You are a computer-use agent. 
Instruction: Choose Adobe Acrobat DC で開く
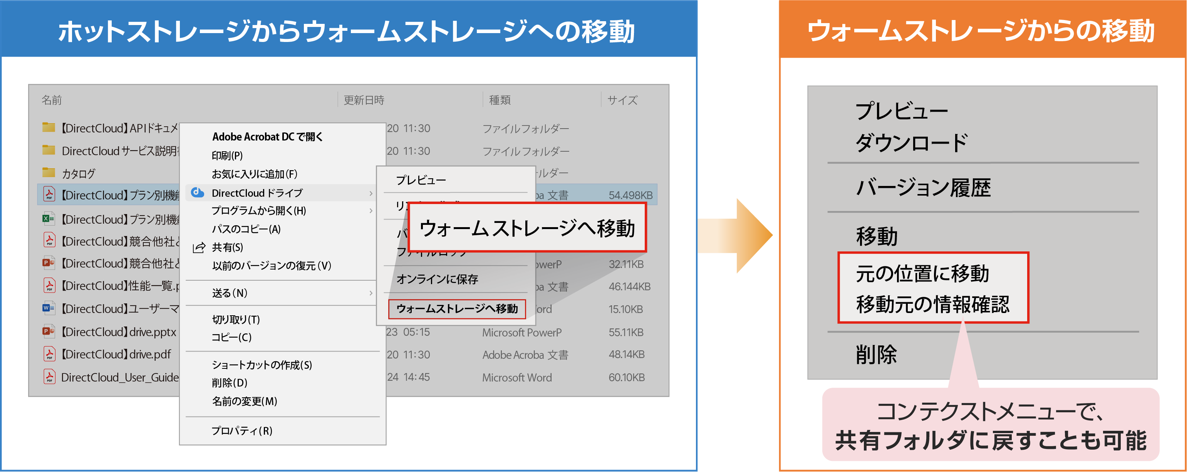point(267,137)
